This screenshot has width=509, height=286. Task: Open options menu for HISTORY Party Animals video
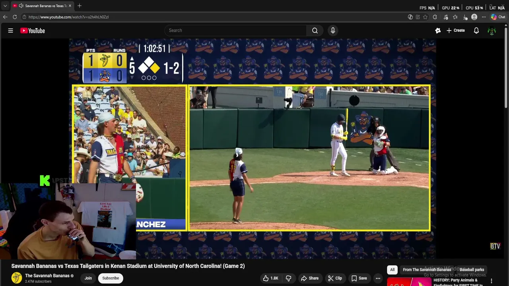pos(492,281)
